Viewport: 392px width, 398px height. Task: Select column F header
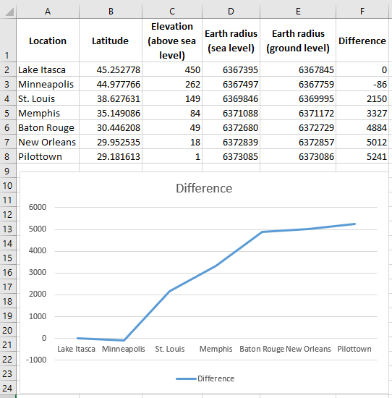coord(362,12)
